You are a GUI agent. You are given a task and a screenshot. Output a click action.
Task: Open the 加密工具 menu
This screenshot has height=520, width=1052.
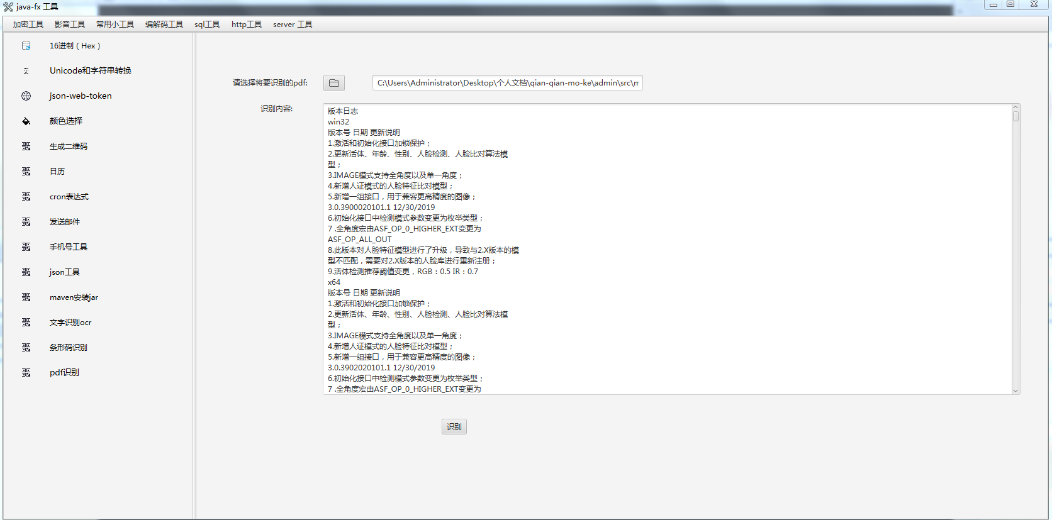tap(28, 25)
